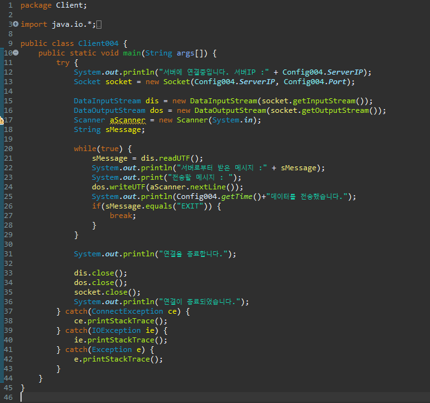Click 'IOException' in catch clause
Screen dimensions: 430x403
click(116, 330)
